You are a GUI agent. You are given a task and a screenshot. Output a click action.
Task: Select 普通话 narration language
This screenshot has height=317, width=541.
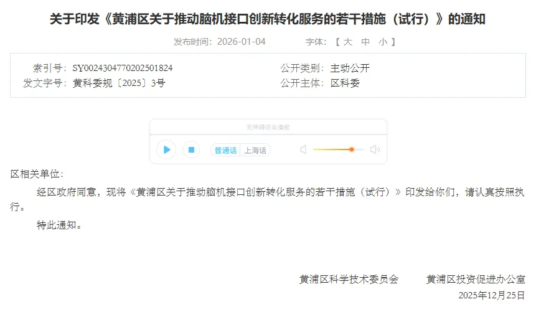tap(225, 150)
